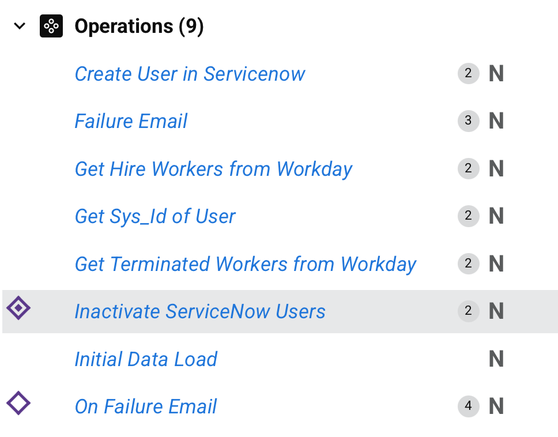Open Get Terminated Workers from Workday
The height and width of the screenshot is (437, 558).
pyautogui.click(x=245, y=264)
